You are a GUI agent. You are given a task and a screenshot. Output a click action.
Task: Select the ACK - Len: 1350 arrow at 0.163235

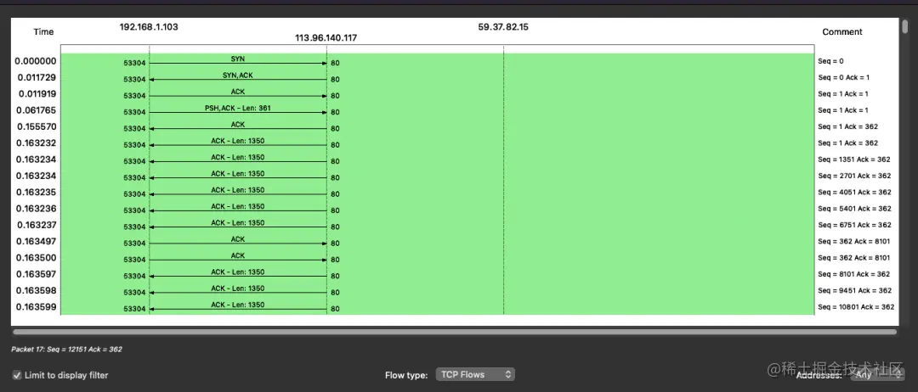point(238,194)
